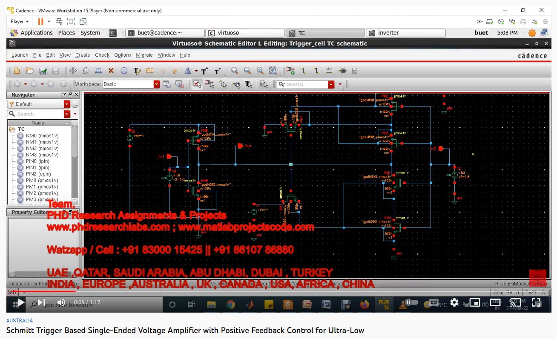
Task: Click the Check and Save toolbar icon
Action: [x=43, y=71]
